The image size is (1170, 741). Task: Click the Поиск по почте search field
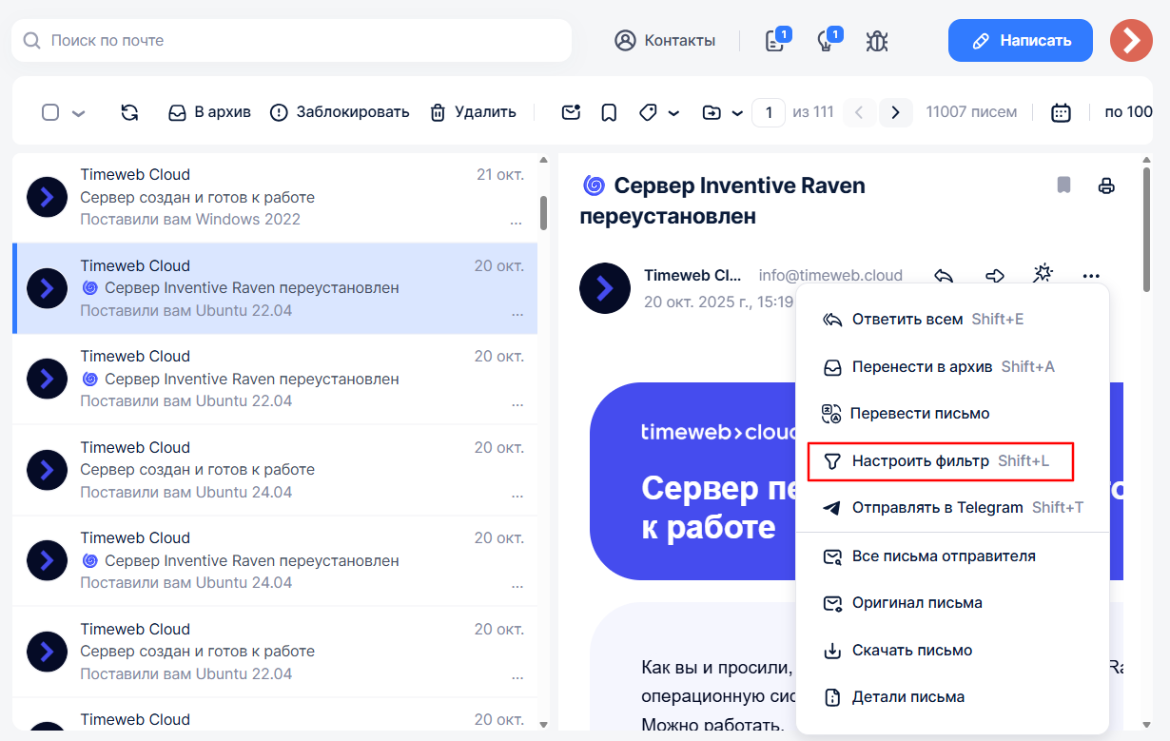tap(295, 41)
